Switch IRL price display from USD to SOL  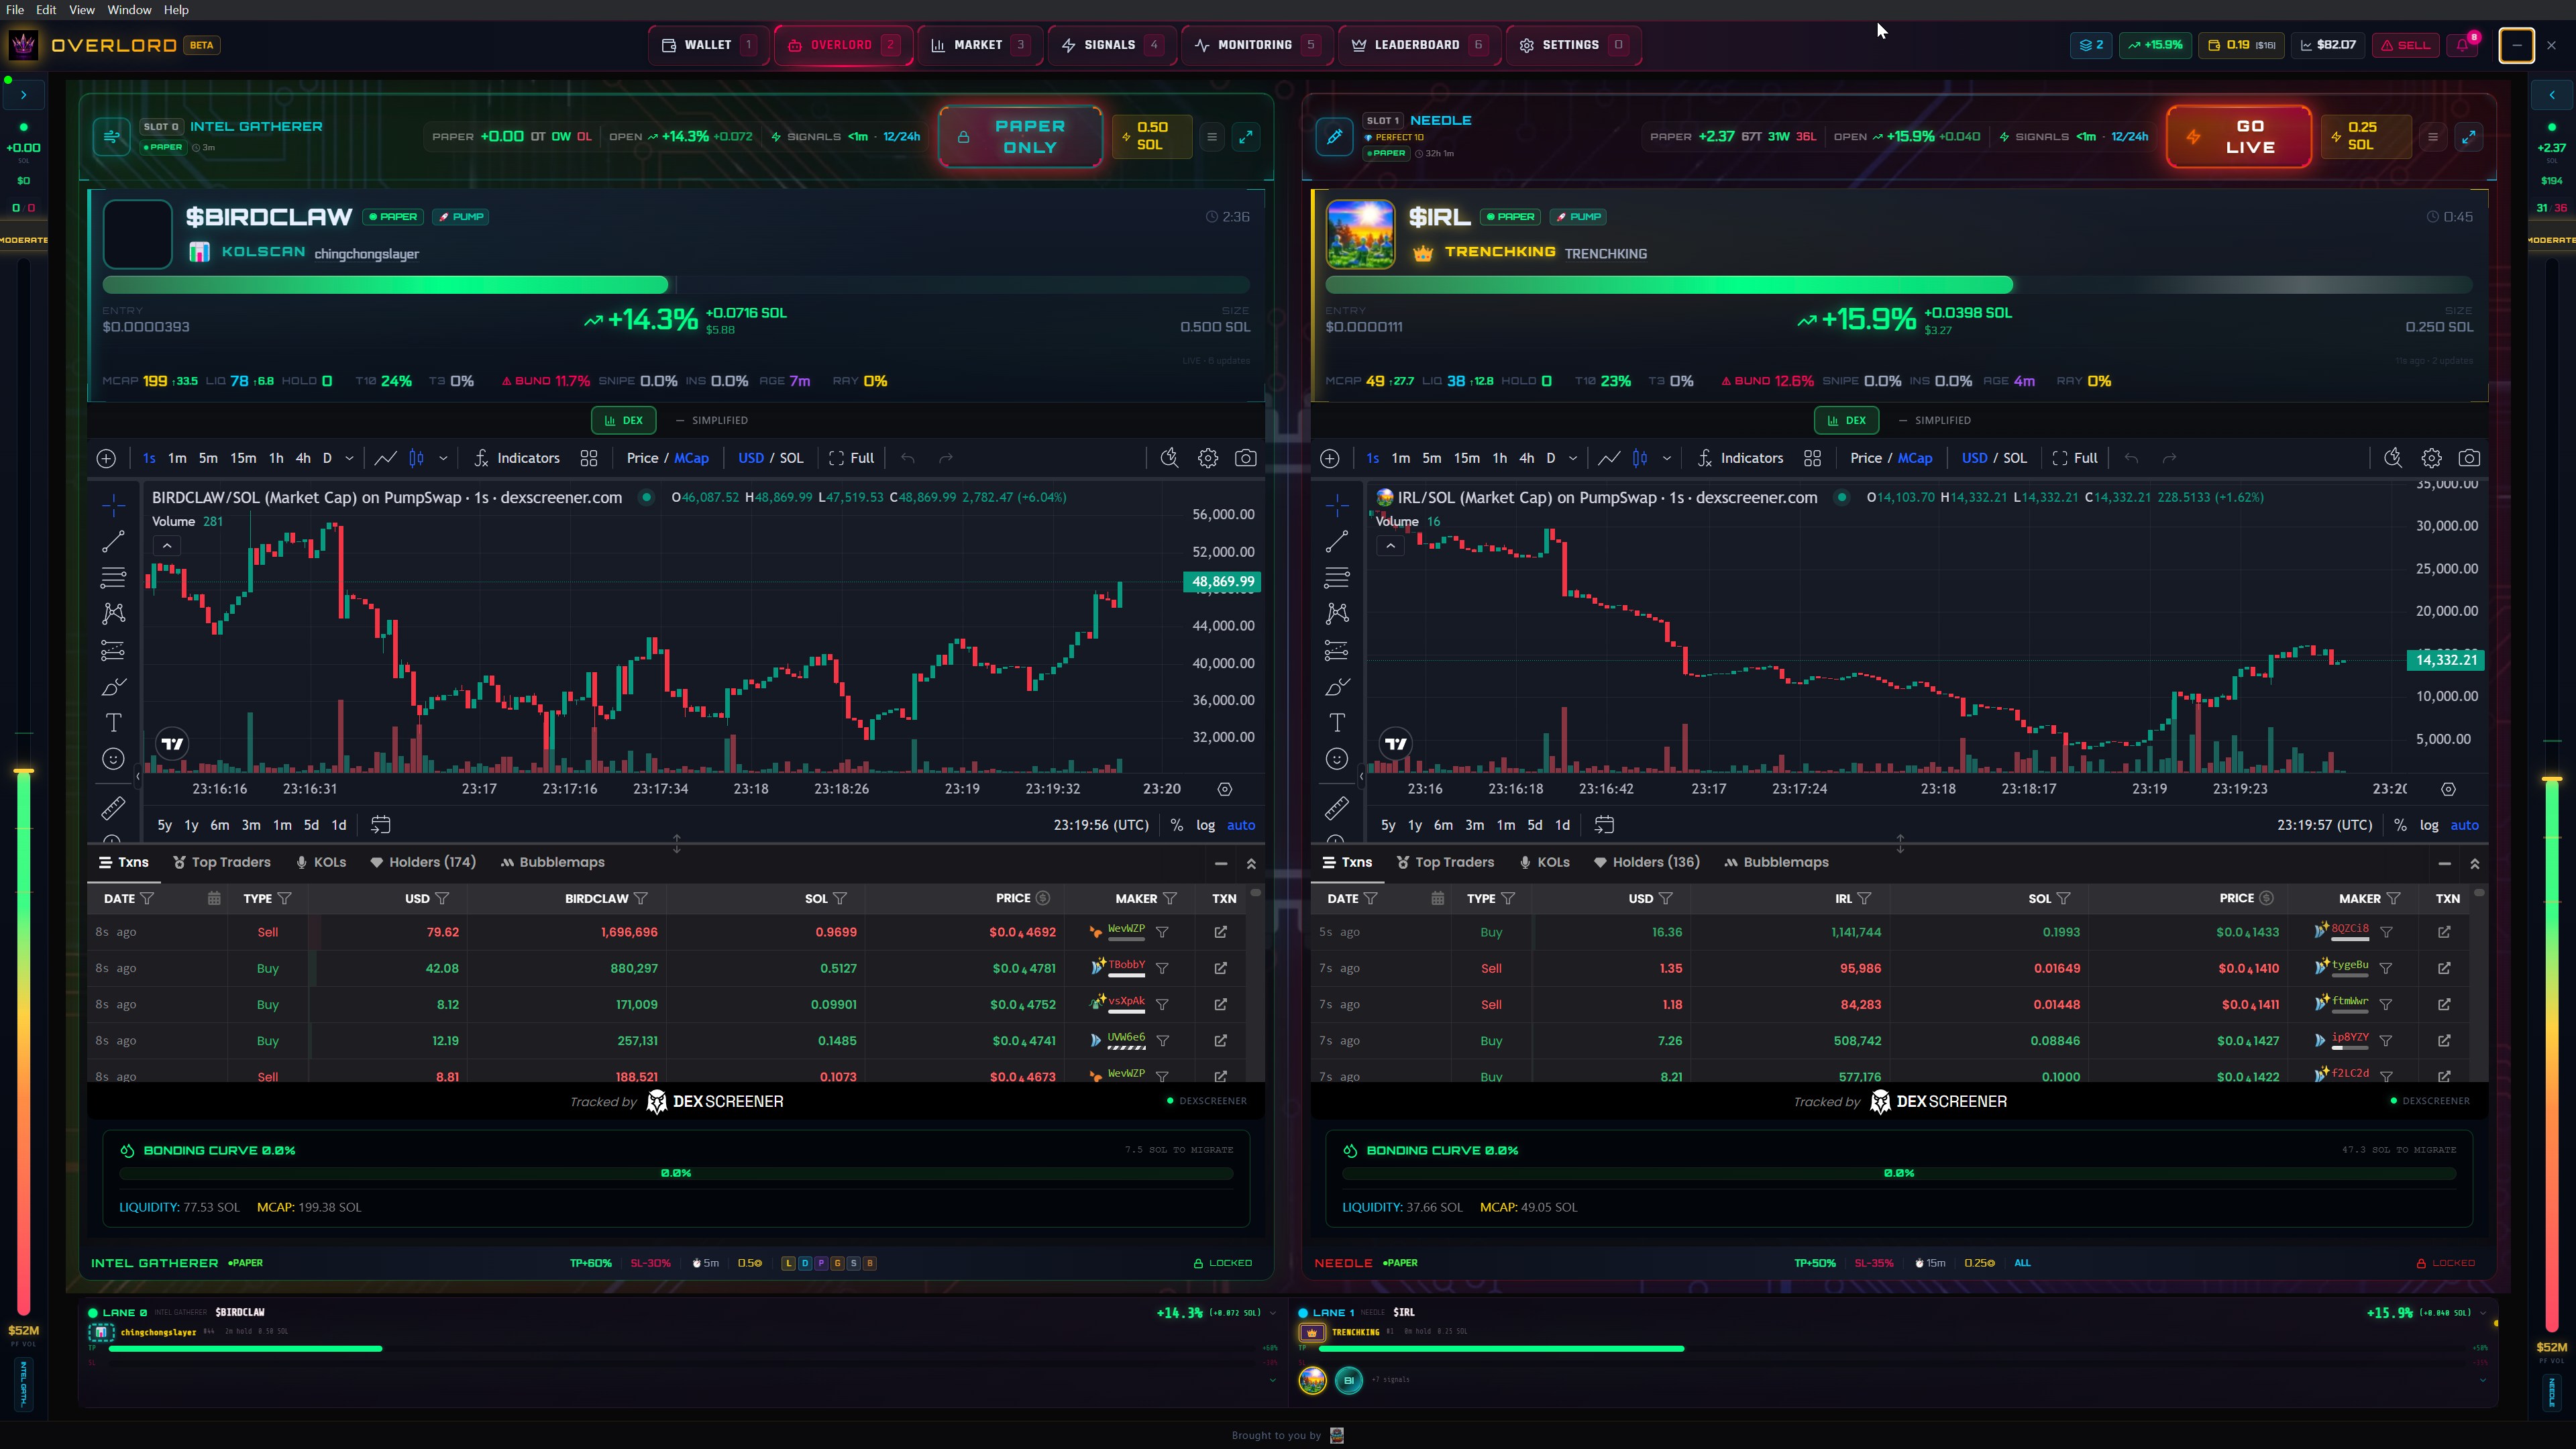tap(2017, 457)
